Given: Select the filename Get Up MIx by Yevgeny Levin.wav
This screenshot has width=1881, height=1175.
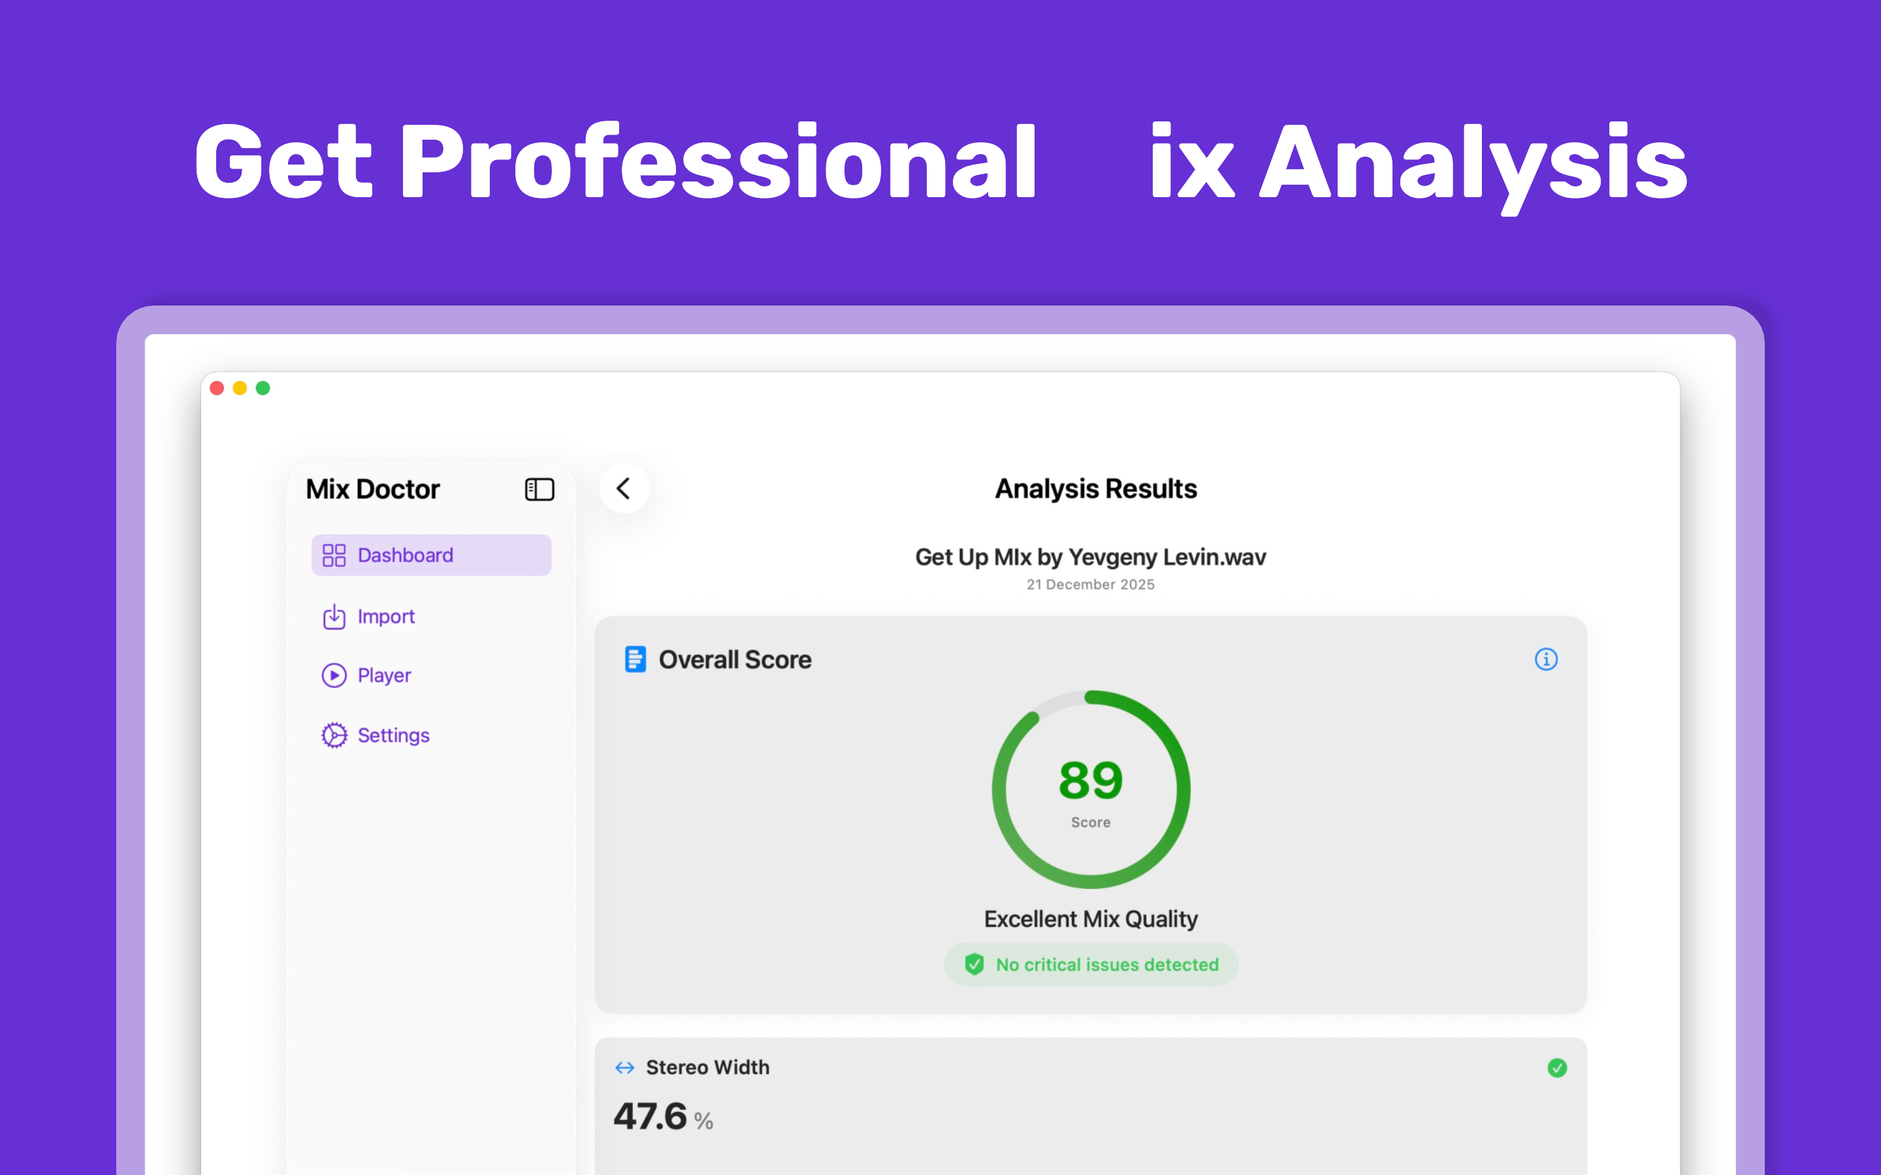Looking at the screenshot, I should click(1091, 556).
